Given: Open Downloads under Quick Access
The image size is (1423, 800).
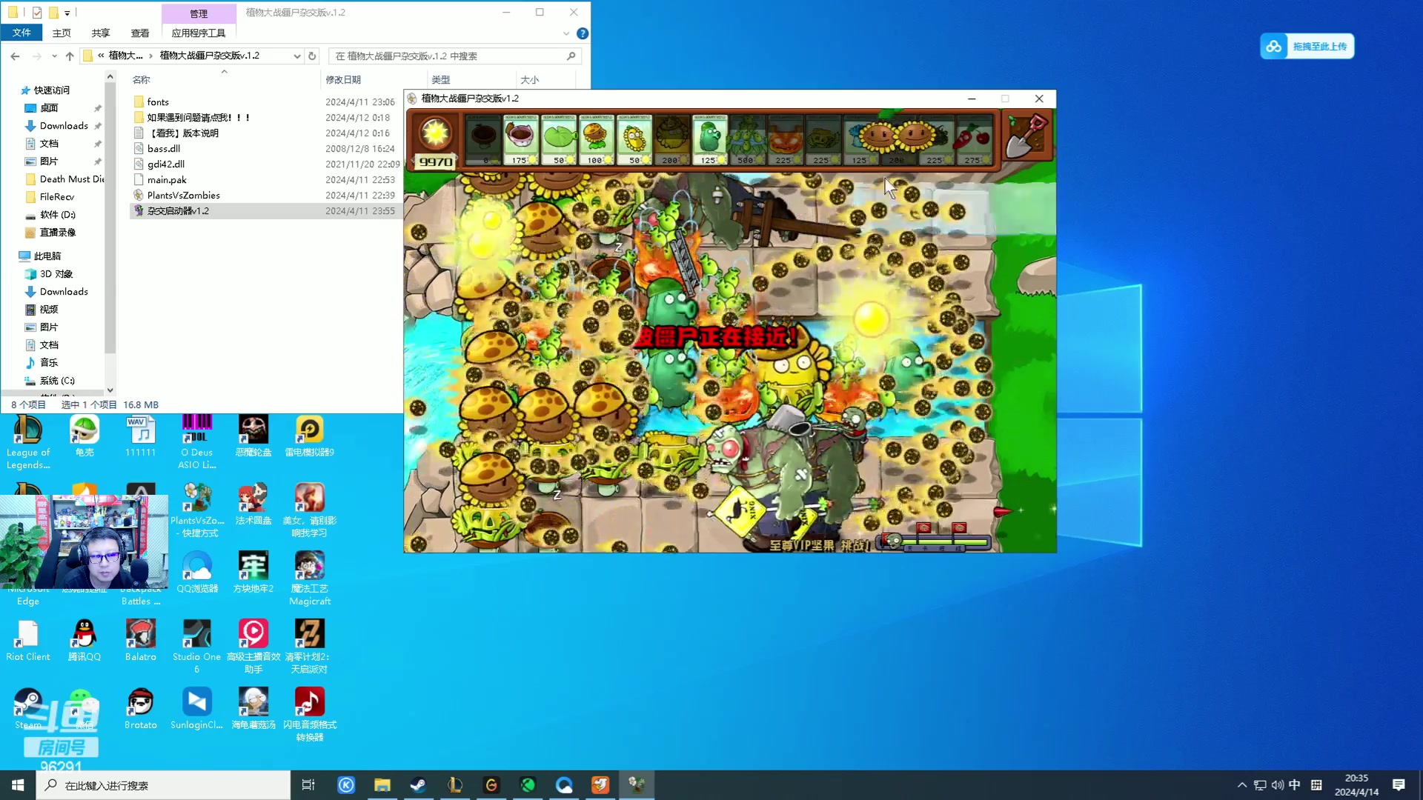Looking at the screenshot, I should [64, 126].
